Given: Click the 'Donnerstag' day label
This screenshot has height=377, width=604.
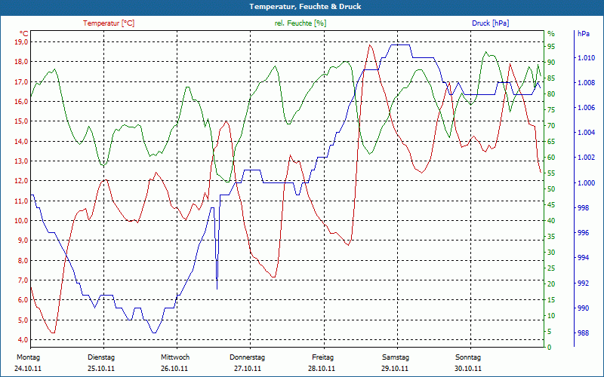Looking at the screenshot, I should [248, 357].
